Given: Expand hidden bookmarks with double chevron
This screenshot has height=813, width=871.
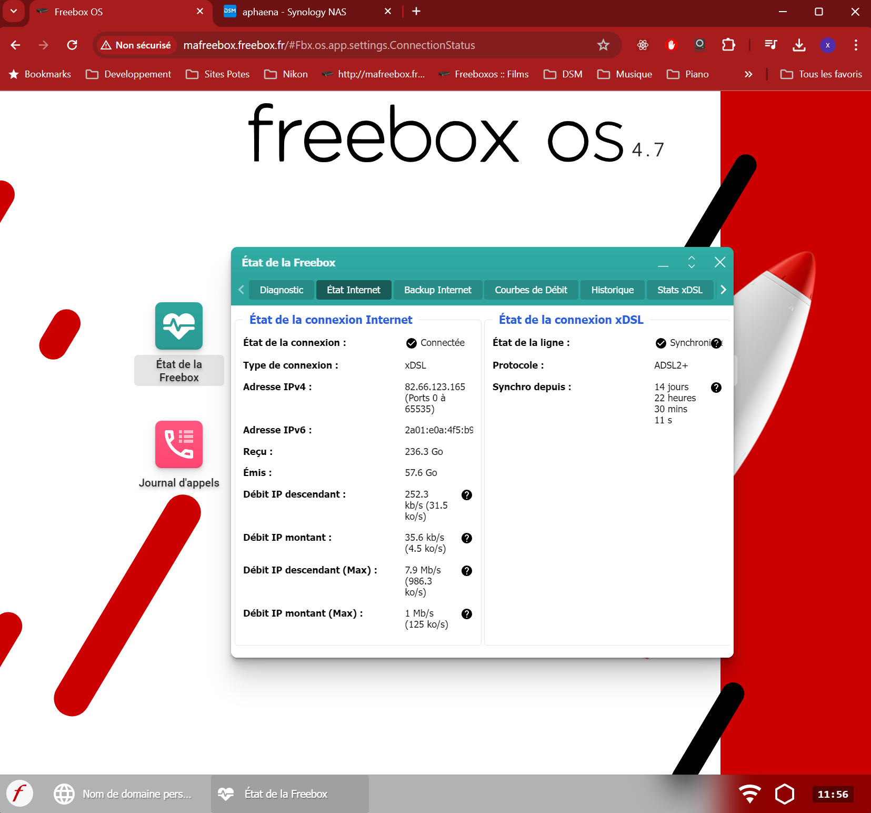Looking at the screenshot, I should point(748,74).
